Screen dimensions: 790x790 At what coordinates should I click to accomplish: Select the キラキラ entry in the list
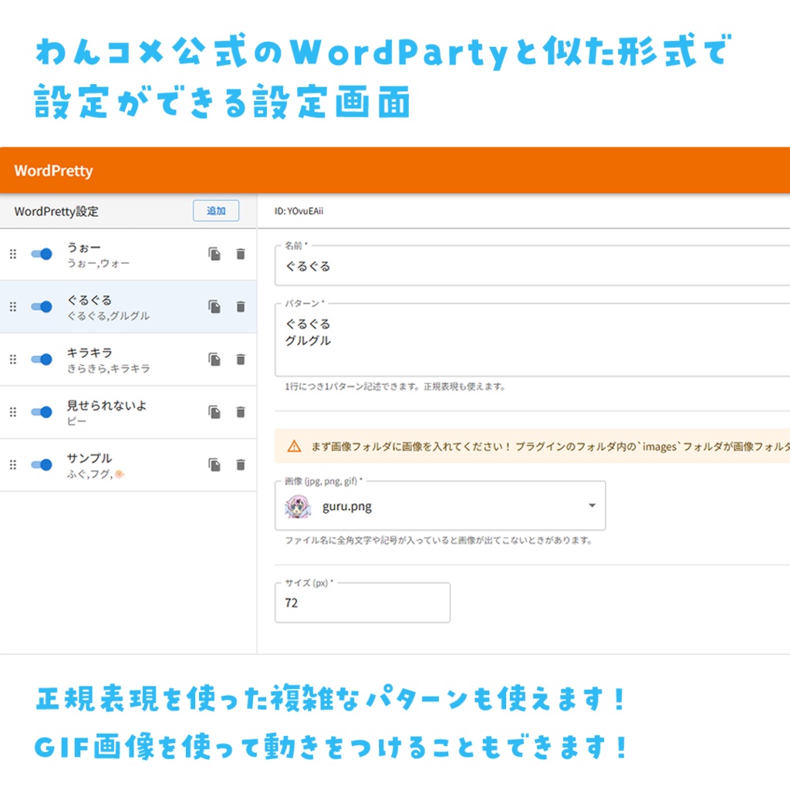tap(123, 359)
